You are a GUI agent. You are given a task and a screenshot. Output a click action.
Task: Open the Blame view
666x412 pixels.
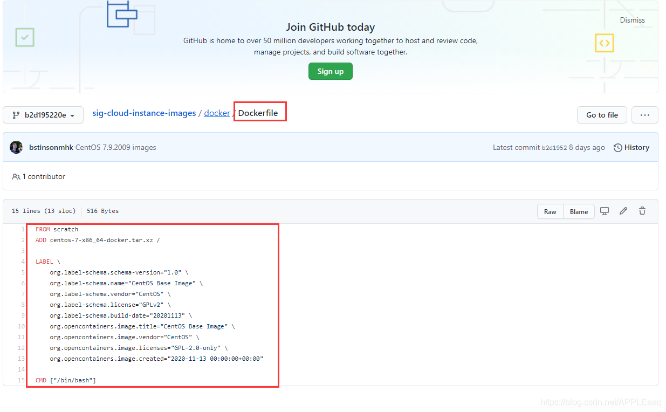(579, 211)
